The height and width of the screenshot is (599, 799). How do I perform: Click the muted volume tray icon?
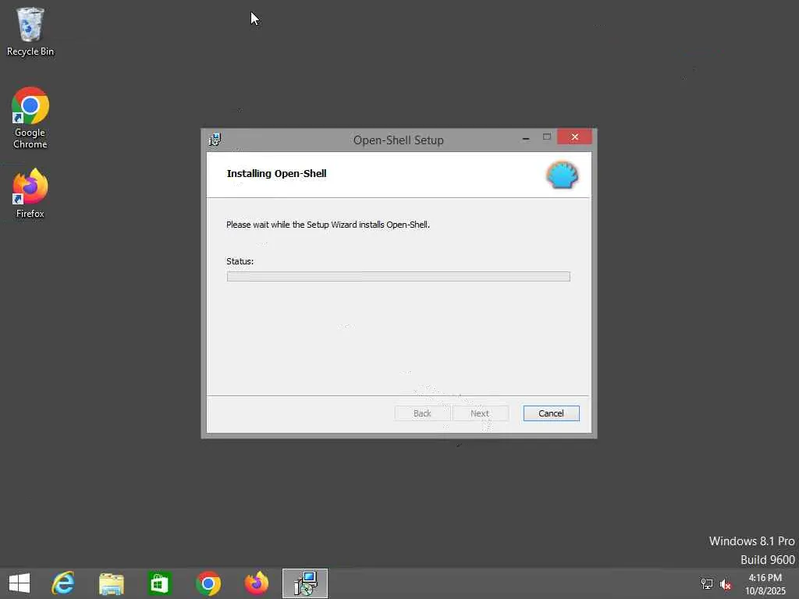click(726, 584)
